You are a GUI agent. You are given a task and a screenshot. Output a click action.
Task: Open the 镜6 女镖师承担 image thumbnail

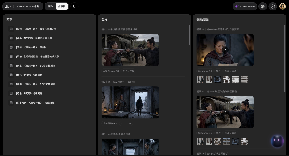click(x=130, y=147)
